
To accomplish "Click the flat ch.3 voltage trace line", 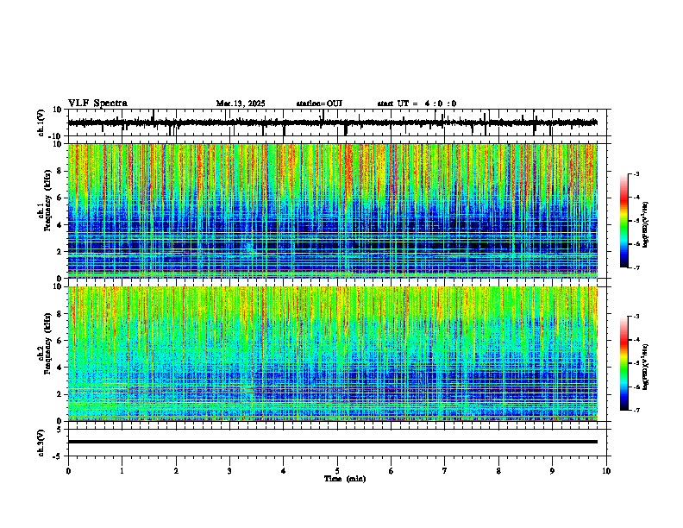I will point(332,442).
